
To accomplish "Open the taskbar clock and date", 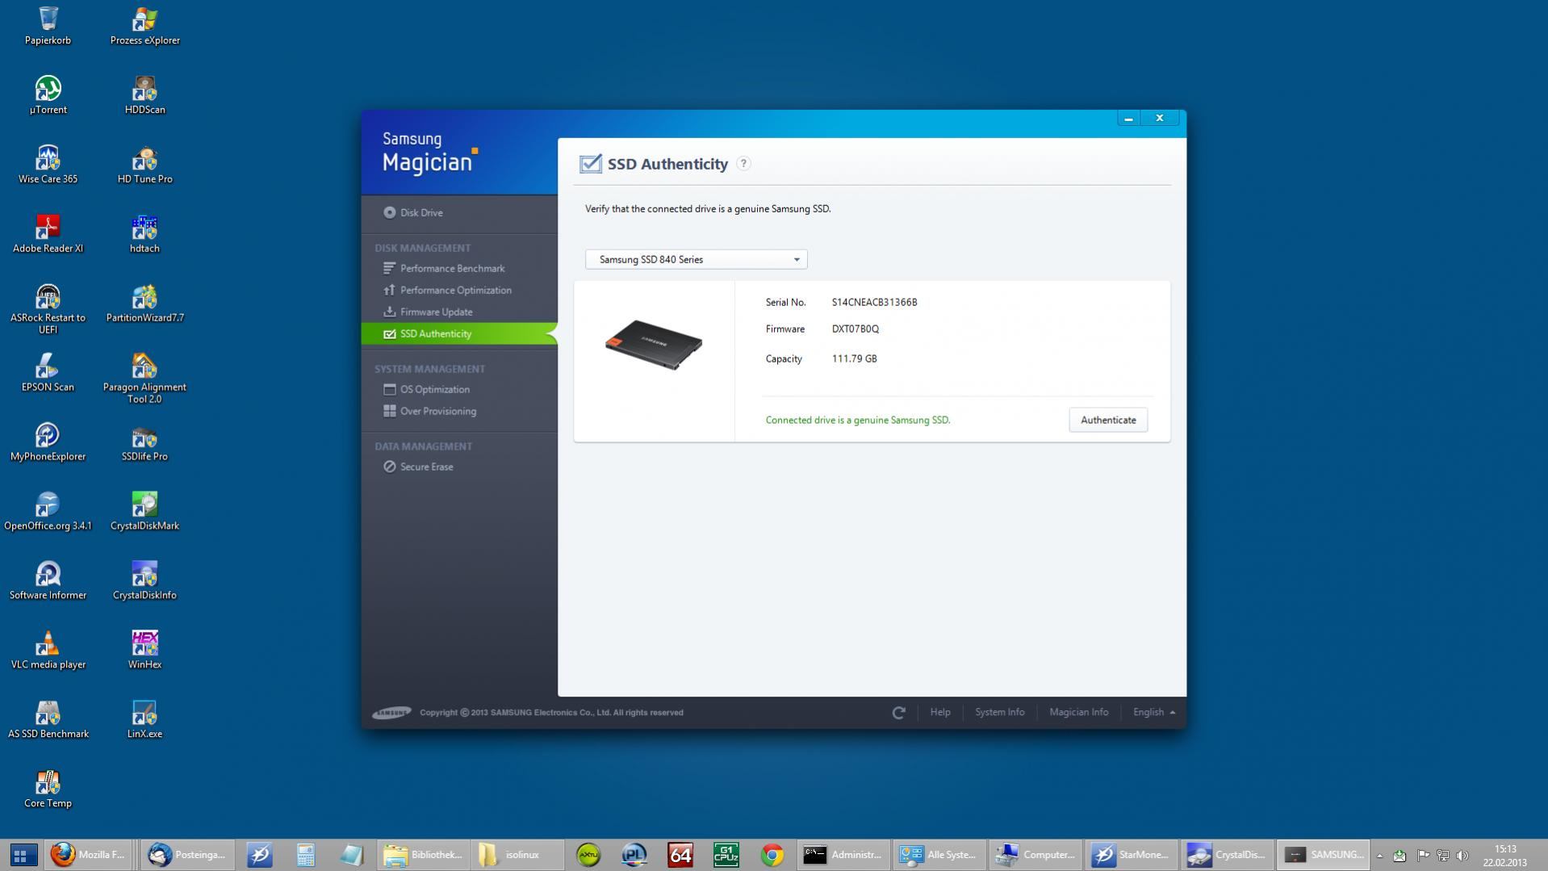I will click(1505, 856).
